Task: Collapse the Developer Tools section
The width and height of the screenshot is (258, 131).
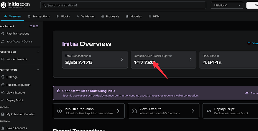Action: (x=38, y=70)
